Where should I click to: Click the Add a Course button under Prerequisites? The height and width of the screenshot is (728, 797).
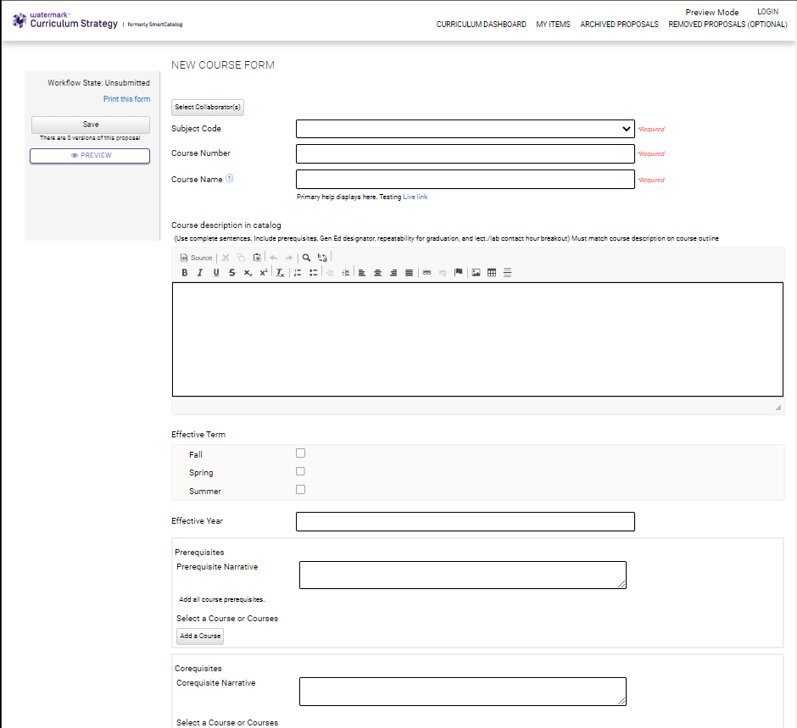199,636
